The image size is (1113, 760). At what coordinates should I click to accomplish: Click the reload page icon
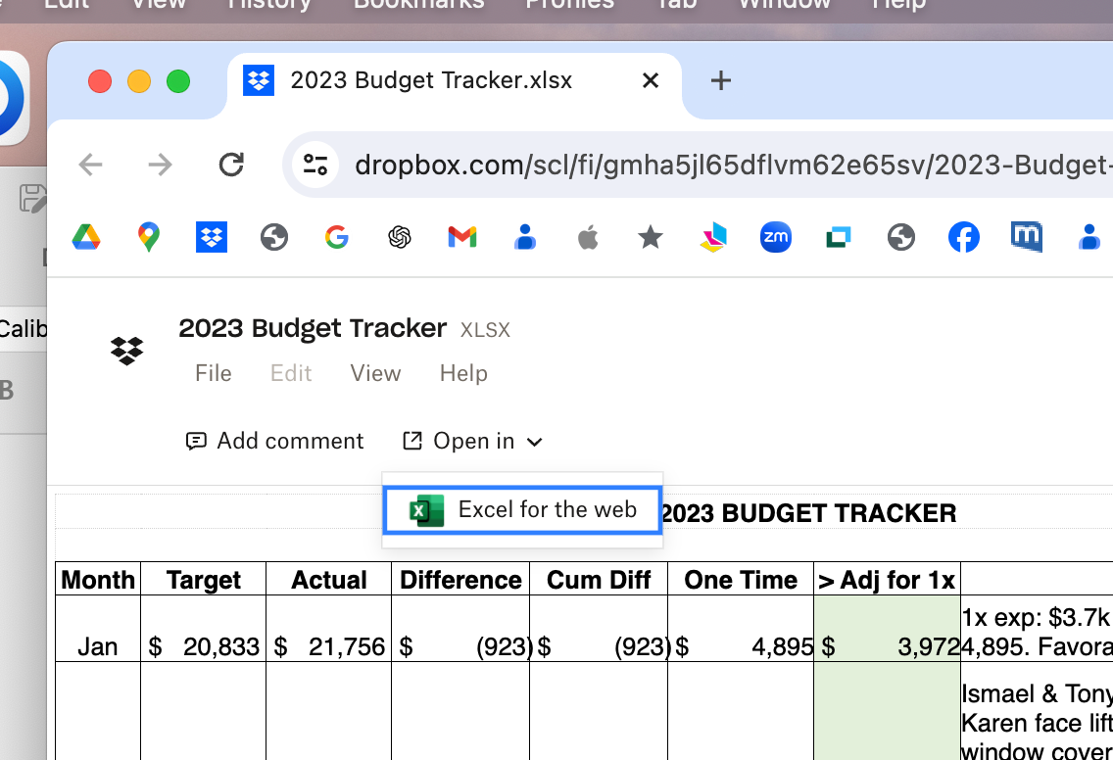(231, 165)
